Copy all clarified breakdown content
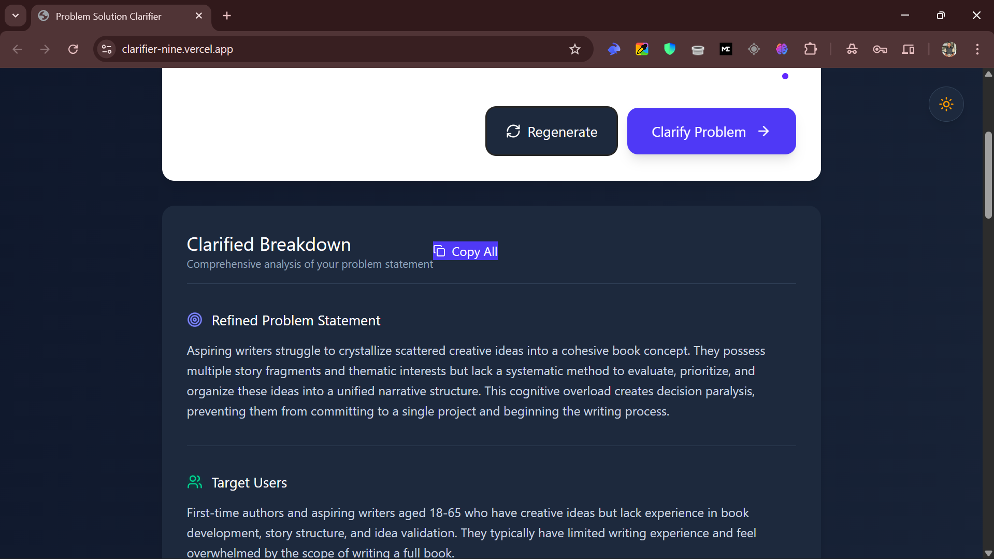The width and height of the screenshot is (994, 559). 465,251
